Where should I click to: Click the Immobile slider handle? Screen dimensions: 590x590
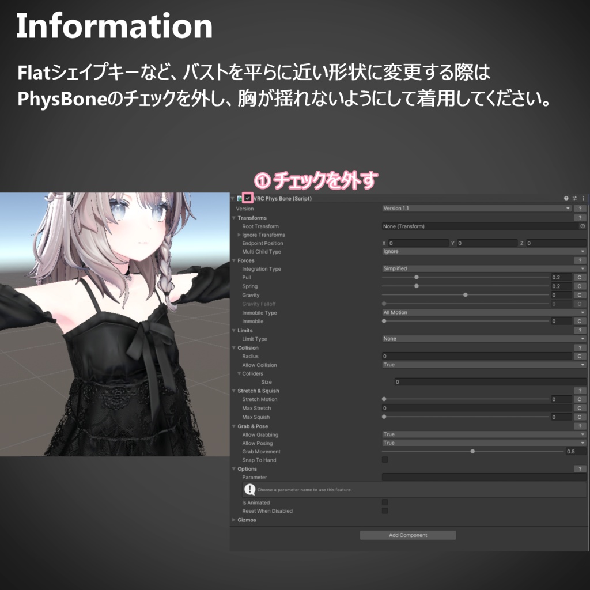coord(384,321)
